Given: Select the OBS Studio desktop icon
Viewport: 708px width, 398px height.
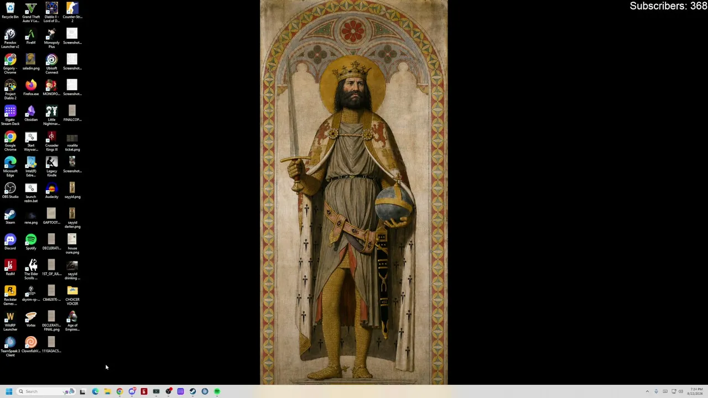Looking at the screenshot, I should point(10,191).
